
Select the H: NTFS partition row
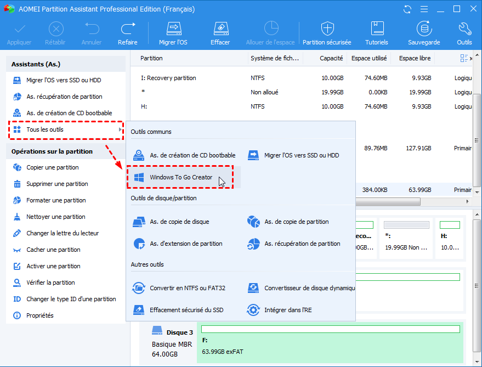pos(302,106)
